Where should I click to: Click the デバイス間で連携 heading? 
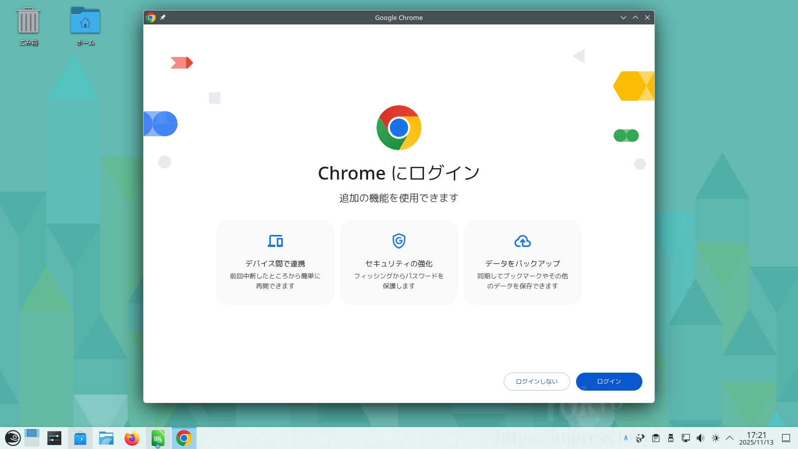click(x=275, y=263)
